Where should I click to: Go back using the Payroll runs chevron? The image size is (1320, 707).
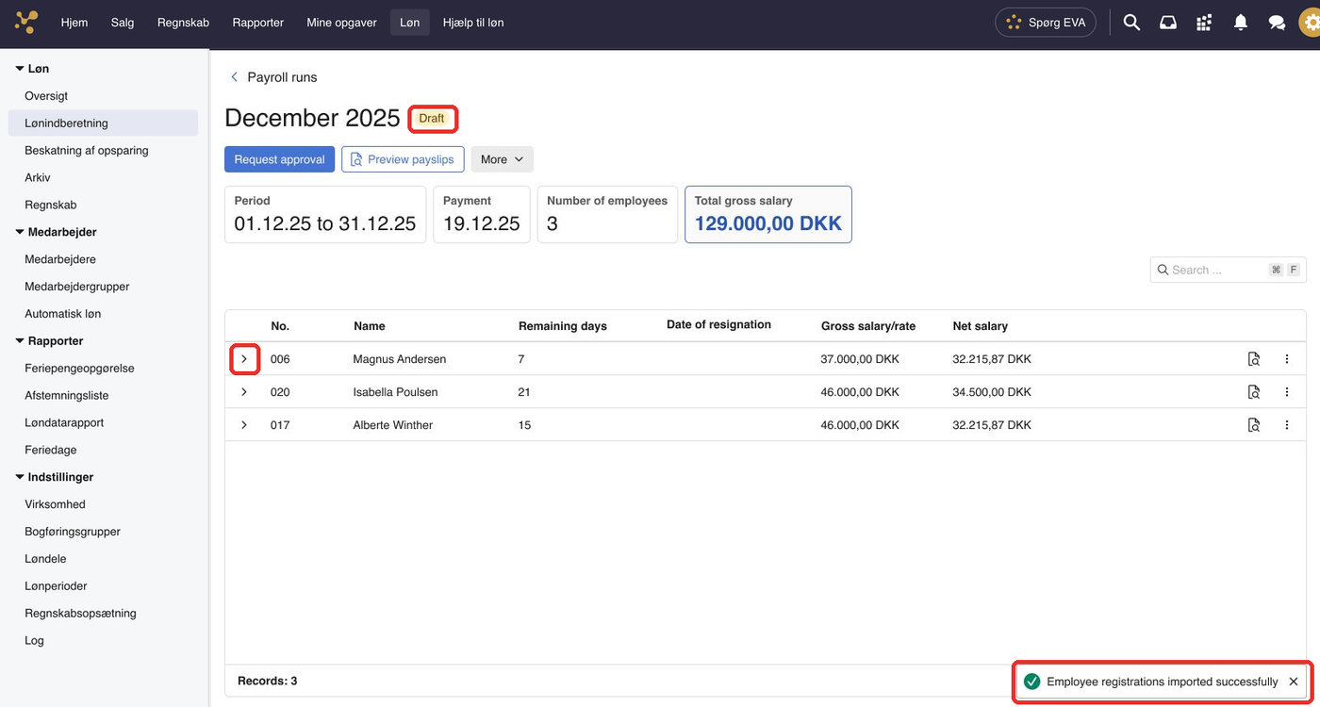coord(235,77)
